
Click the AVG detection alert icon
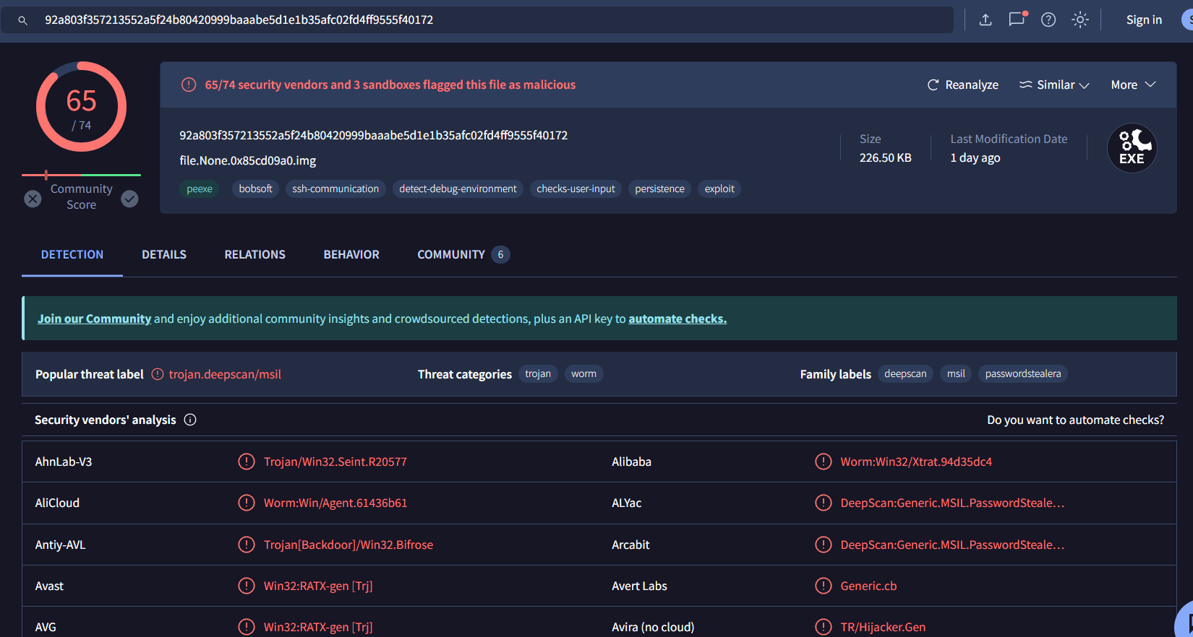coord(247,627)
